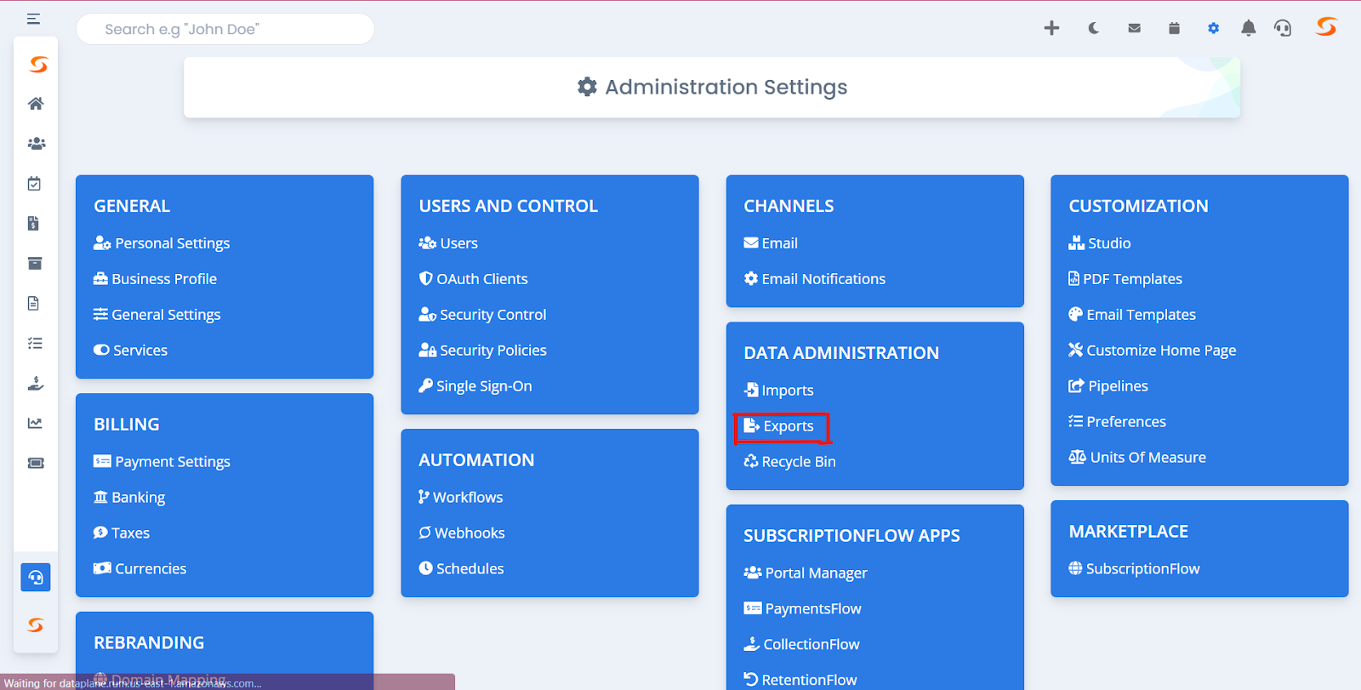Open Workflows under Automation

pyautogui.click(x=460, y=498)
